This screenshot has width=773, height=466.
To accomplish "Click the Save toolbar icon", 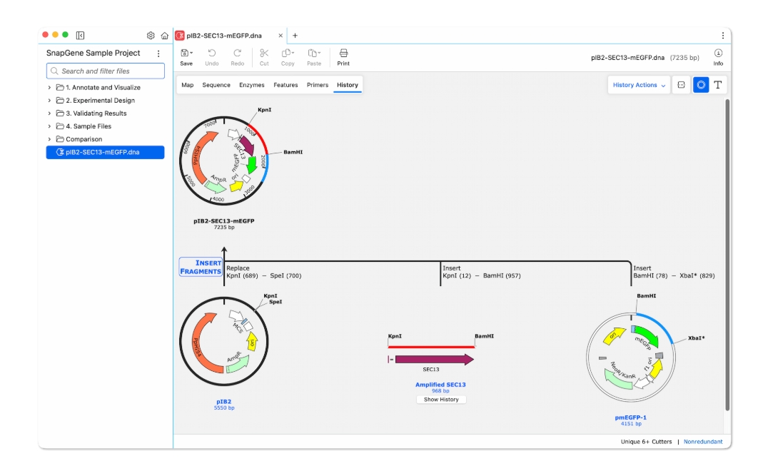I will pyautogui.click(x=184, y=54).
